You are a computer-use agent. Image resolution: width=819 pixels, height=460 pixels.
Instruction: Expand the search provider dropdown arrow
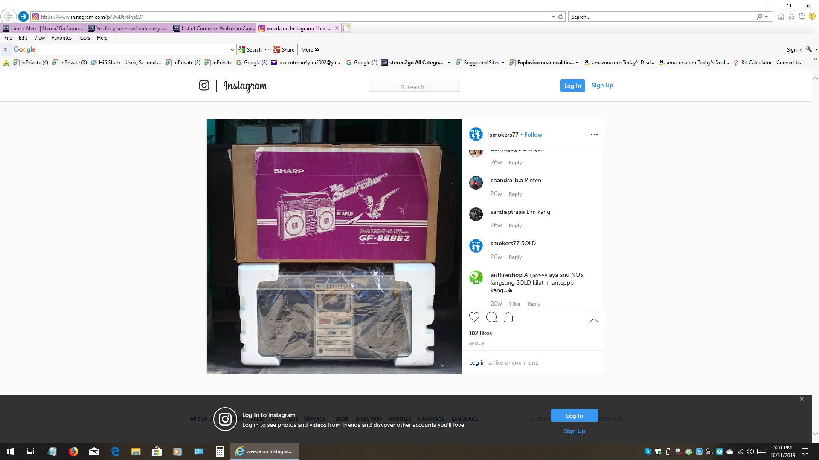767,17
